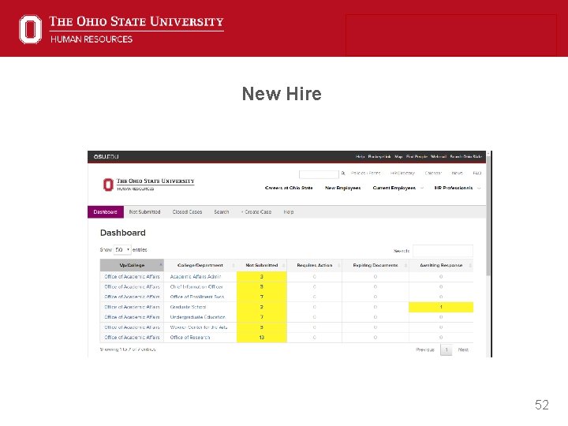This screenshot has height=426, width=568.
Task: Open the New Employees menu item
Action: click(x=342, y=188)
